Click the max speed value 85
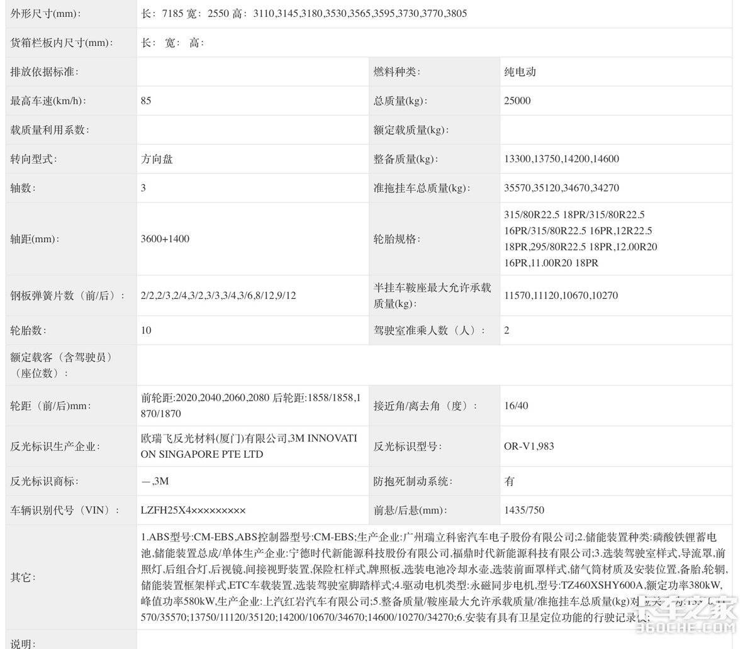This screenshot has width=755, height=649. pos(146,101)
